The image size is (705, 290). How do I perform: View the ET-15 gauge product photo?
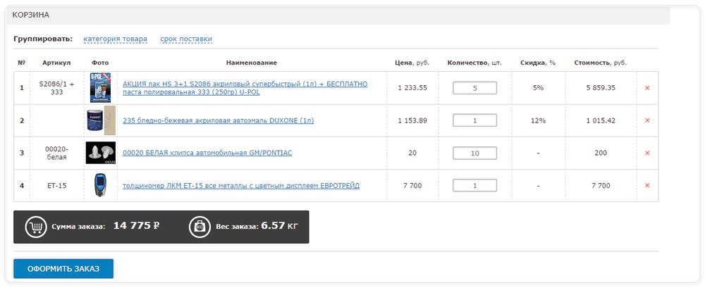point(100,185)
